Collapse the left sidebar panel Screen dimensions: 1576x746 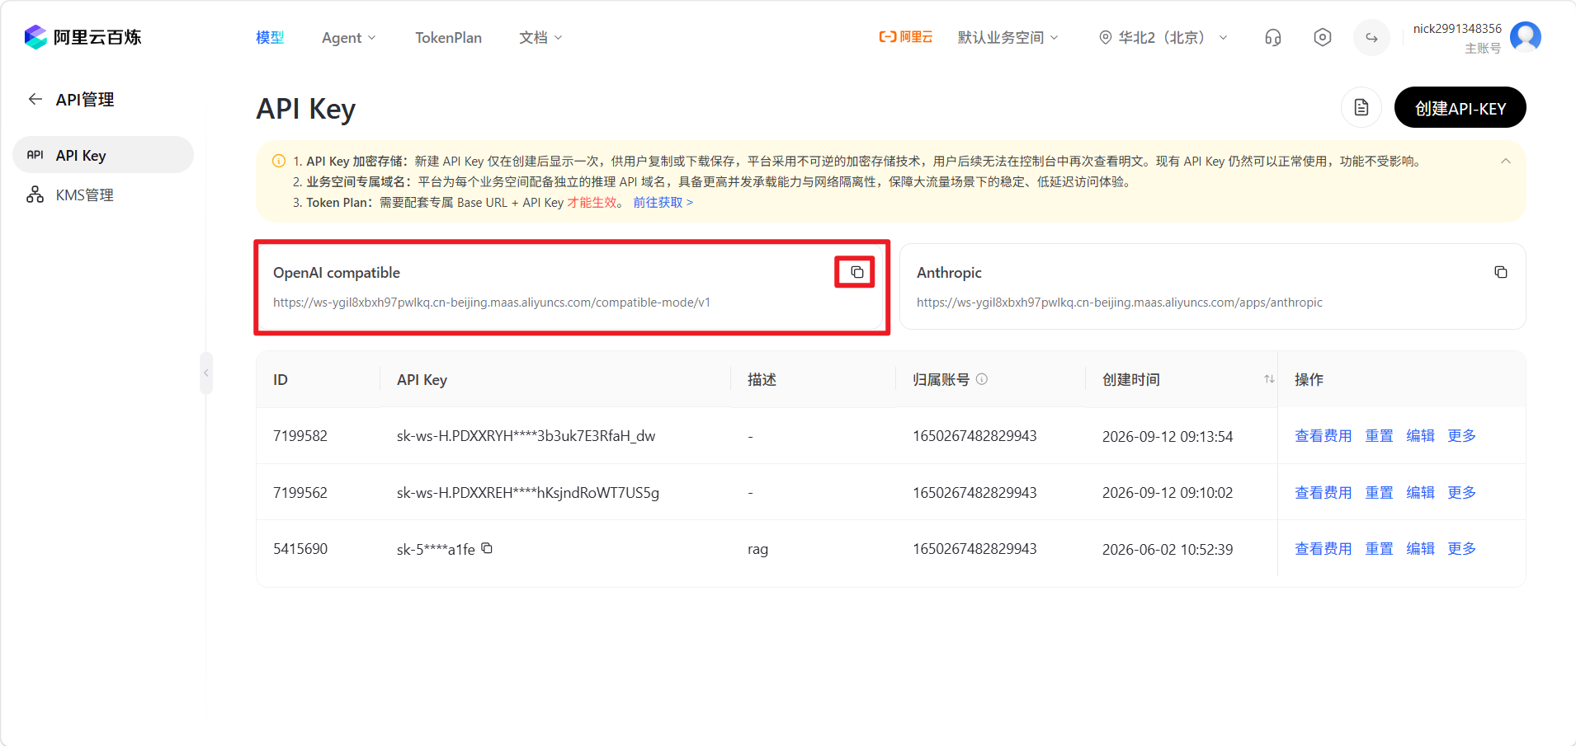(x=206, y=373)
